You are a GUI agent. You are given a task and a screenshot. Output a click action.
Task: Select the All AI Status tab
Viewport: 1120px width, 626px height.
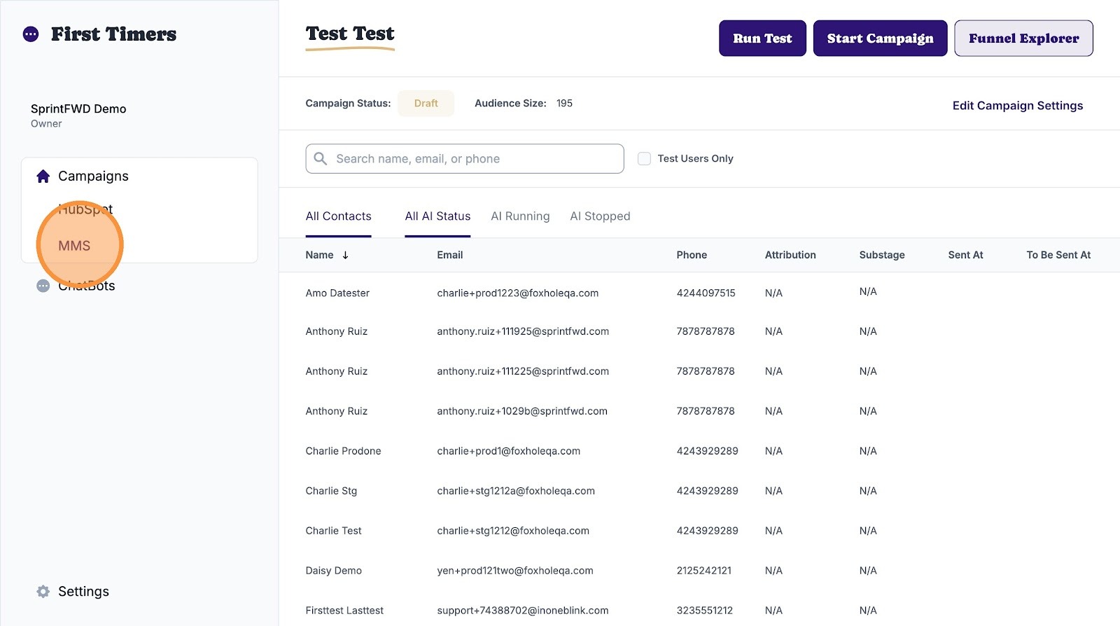[x=437, y=216]
